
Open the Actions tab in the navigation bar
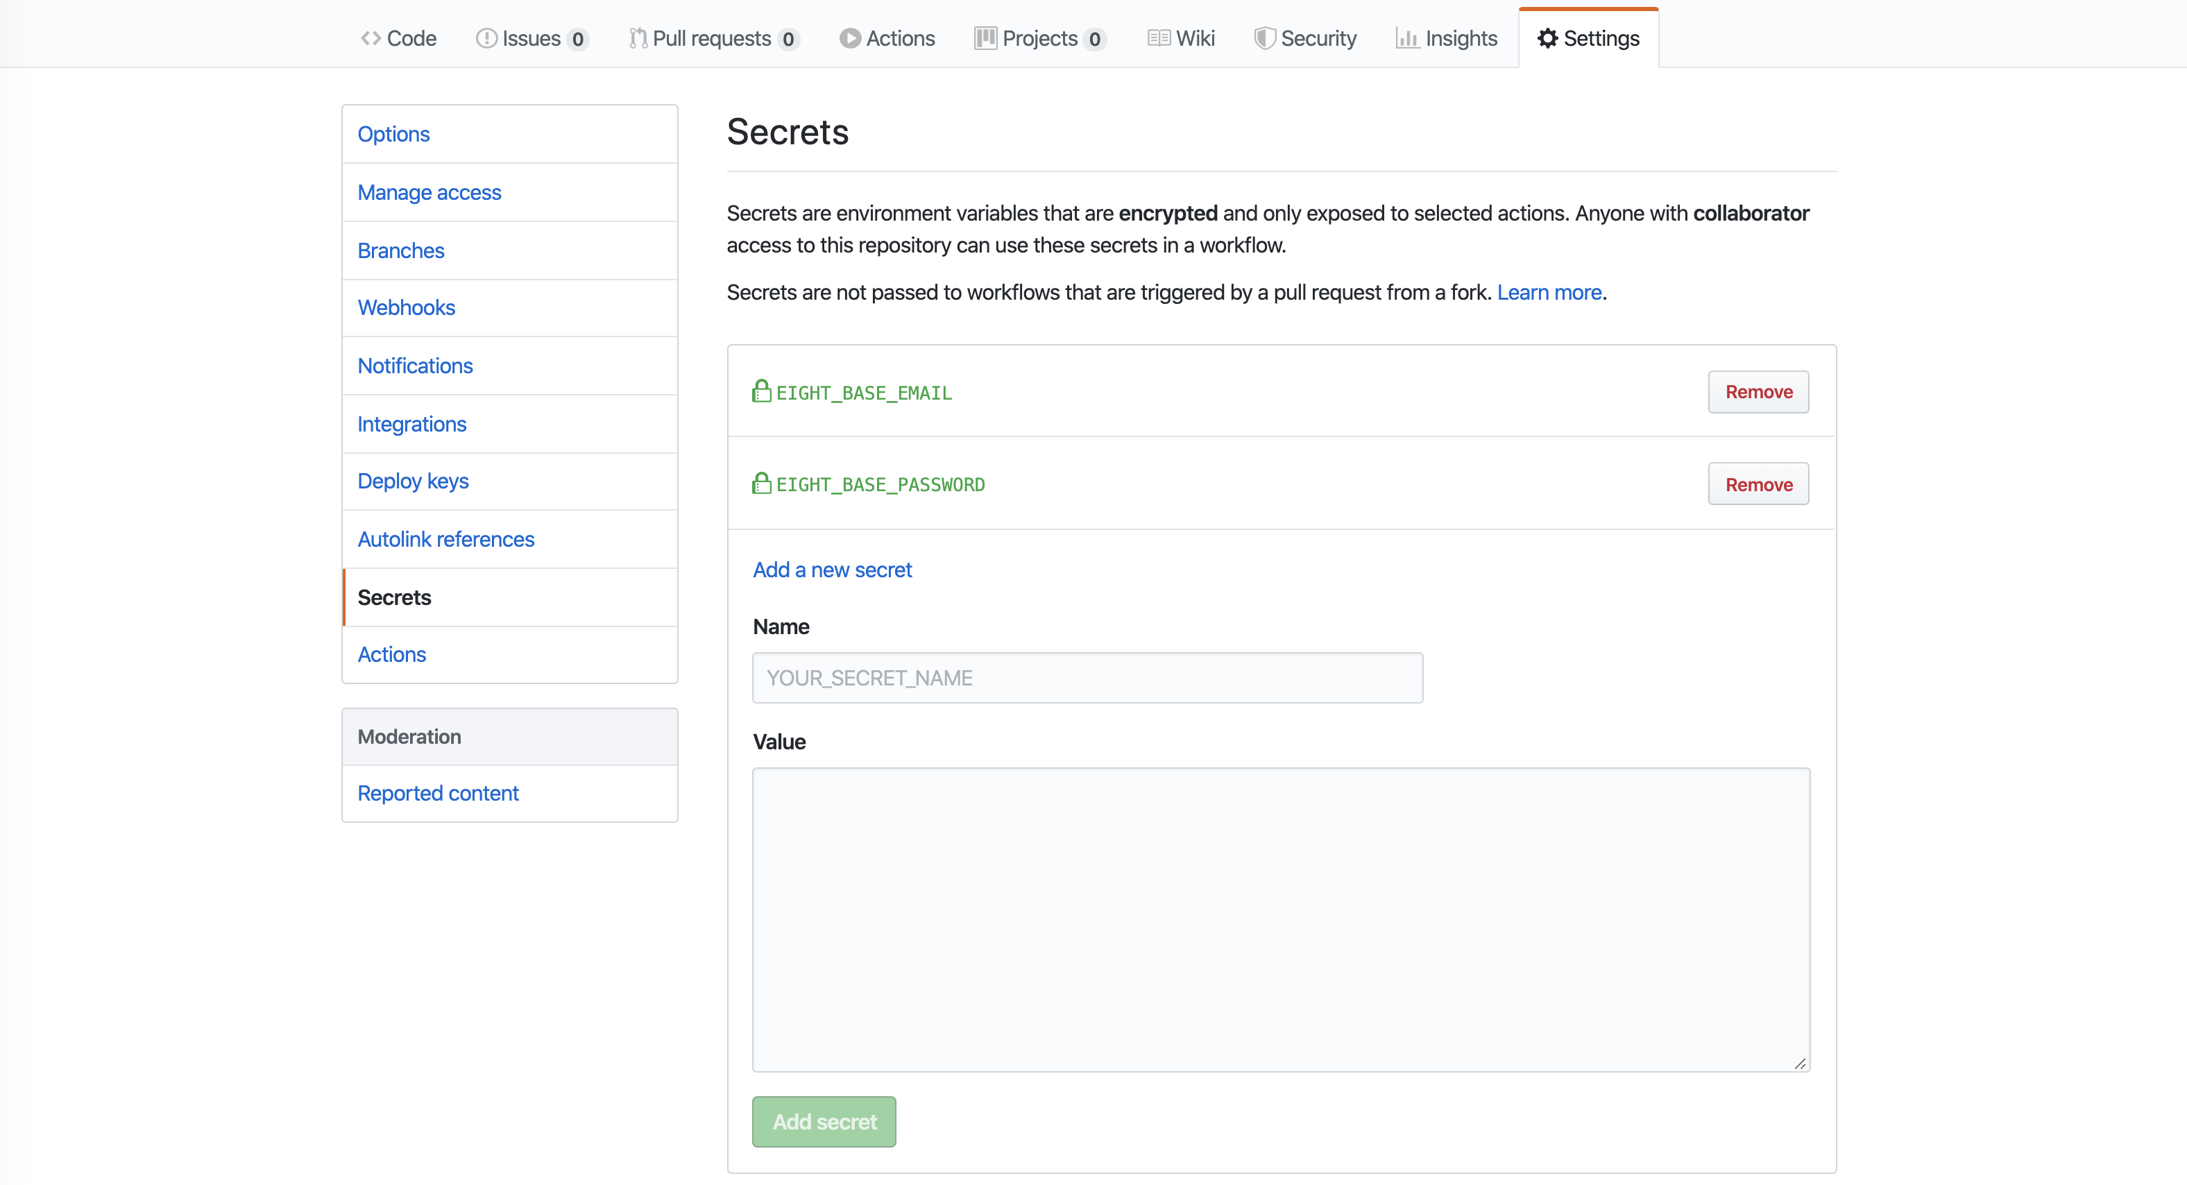[887, 38]
